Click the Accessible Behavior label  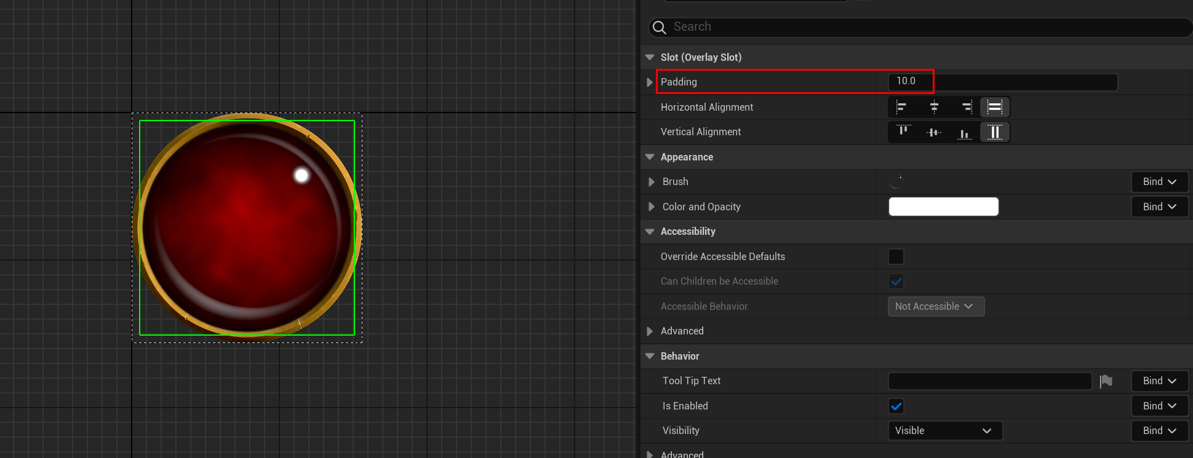pos(704,306)
